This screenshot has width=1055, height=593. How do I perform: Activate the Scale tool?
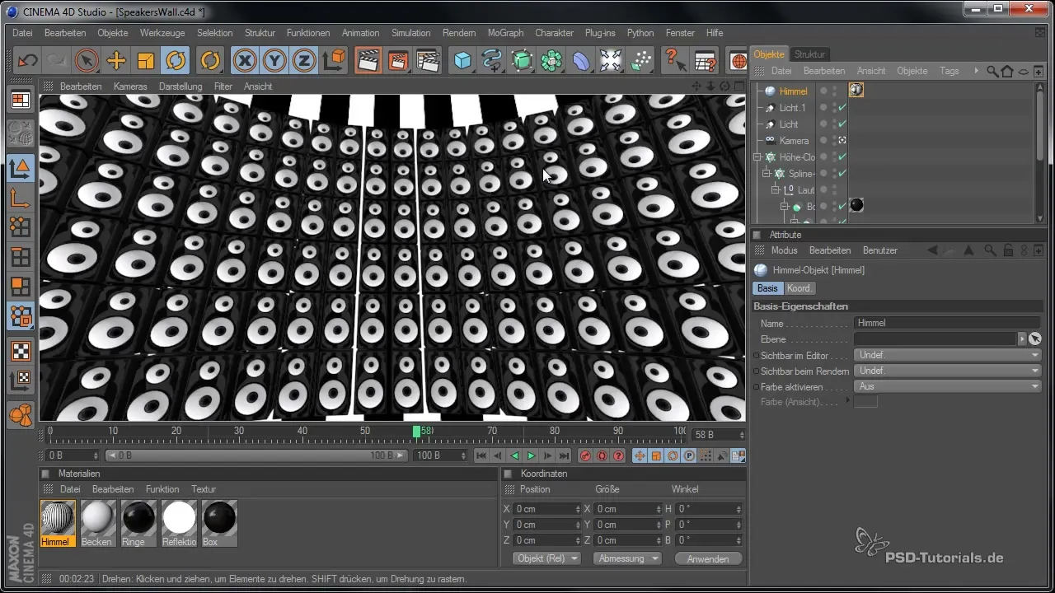[146, 60]
